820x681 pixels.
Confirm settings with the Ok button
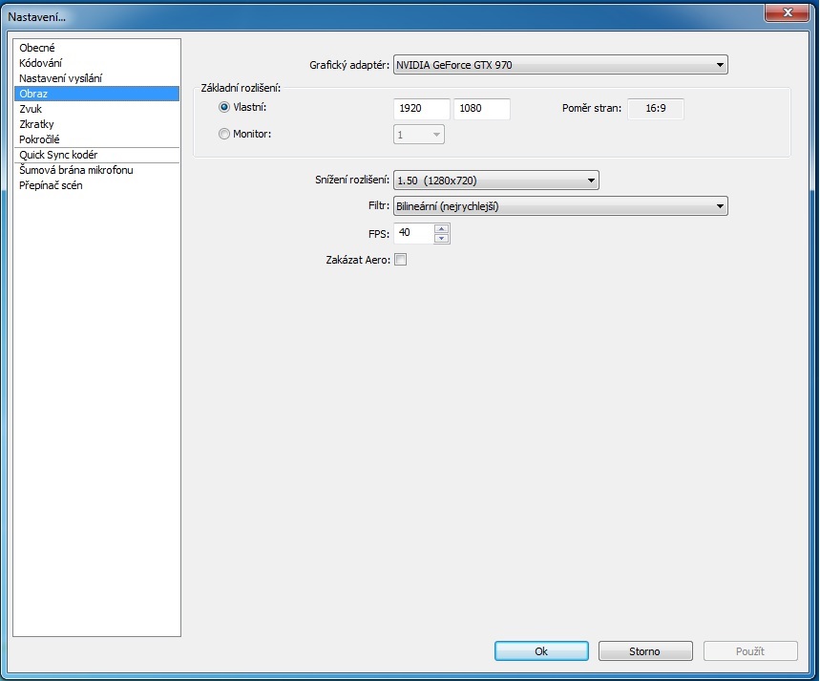tap(541, 651)
